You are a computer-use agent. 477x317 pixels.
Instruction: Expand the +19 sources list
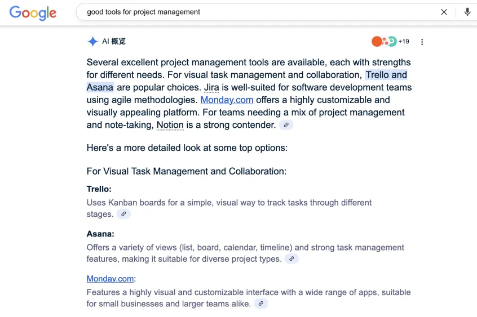tap(403, 42)
